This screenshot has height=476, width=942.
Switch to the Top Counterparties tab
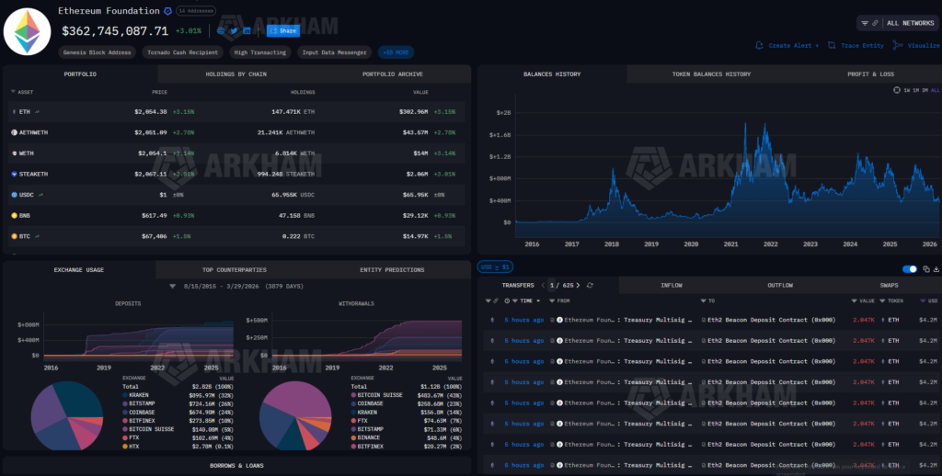(235, 269)
